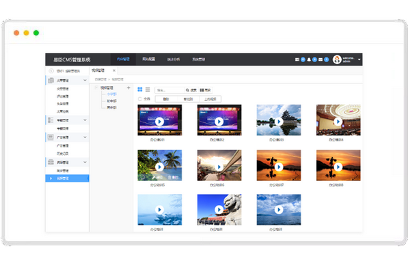Image resolution: width=410 pixels, height=263 pixels.
Task: Open the third top navigation menu item
Action: pos(174,59)
